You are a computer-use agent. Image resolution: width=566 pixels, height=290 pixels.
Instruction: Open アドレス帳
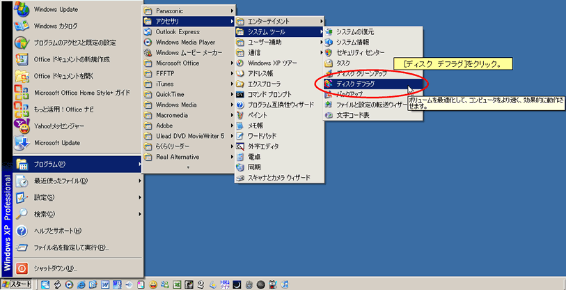[x=279, y=74]
